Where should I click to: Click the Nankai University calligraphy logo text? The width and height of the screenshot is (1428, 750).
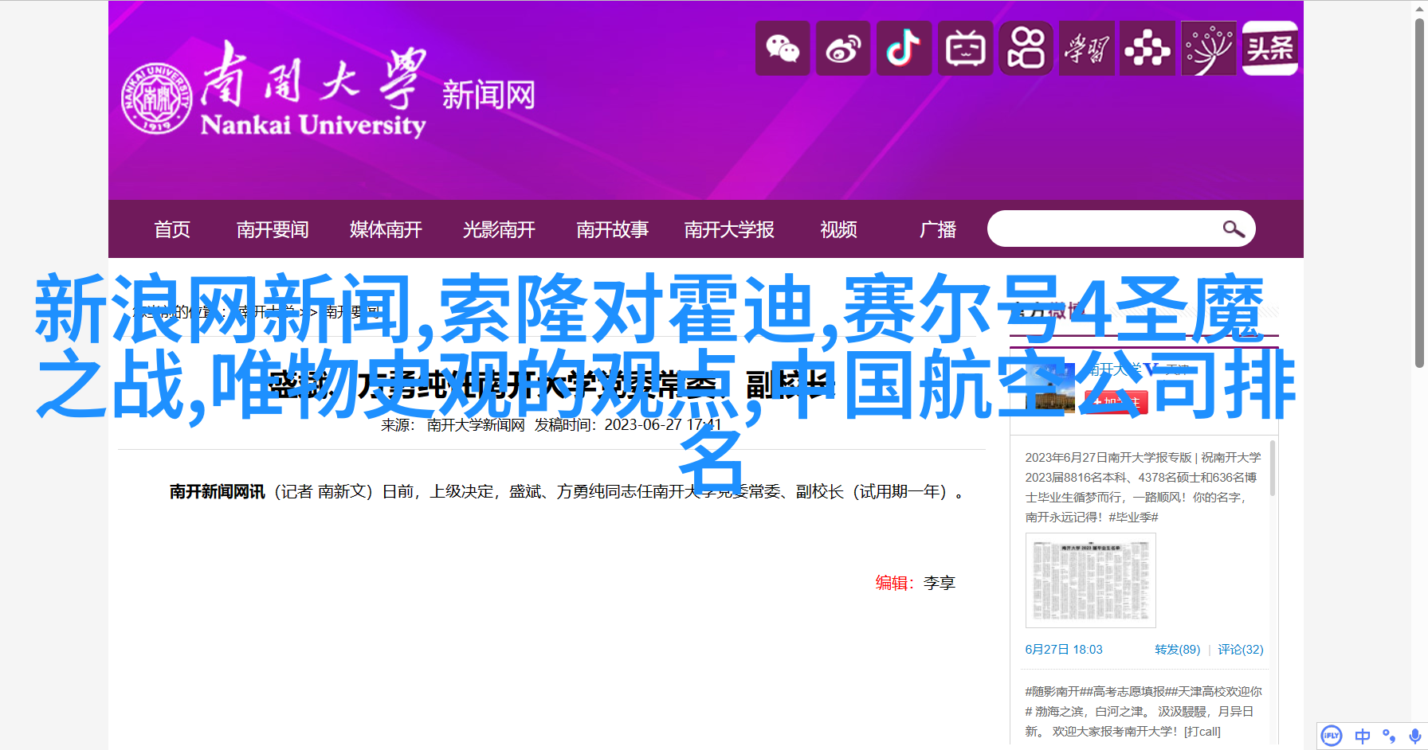pos(313,90)
